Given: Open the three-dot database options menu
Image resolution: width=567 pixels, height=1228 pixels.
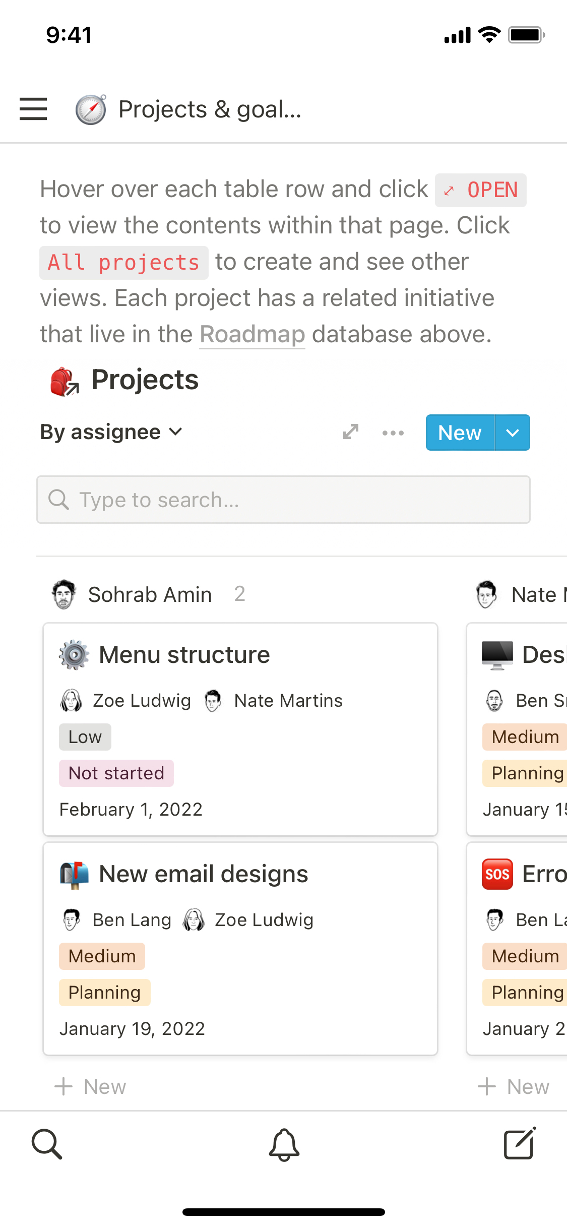Looking at the screenshot, I should coord(393,433).
